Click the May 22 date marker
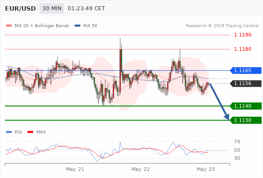 140,169
